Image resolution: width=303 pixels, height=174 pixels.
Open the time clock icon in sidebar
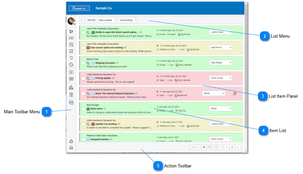point(71,64)
